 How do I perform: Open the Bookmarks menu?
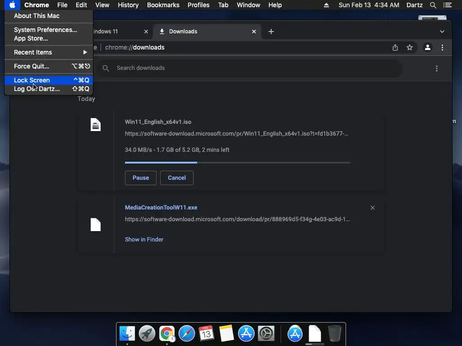(163, 5)
